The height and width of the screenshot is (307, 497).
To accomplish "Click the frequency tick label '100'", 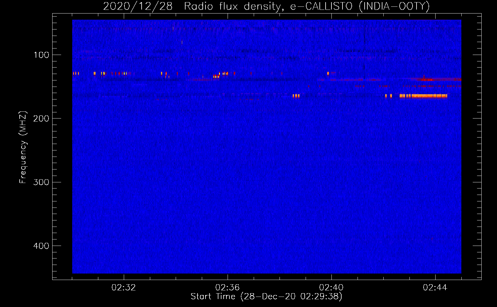I will point(41,55).
